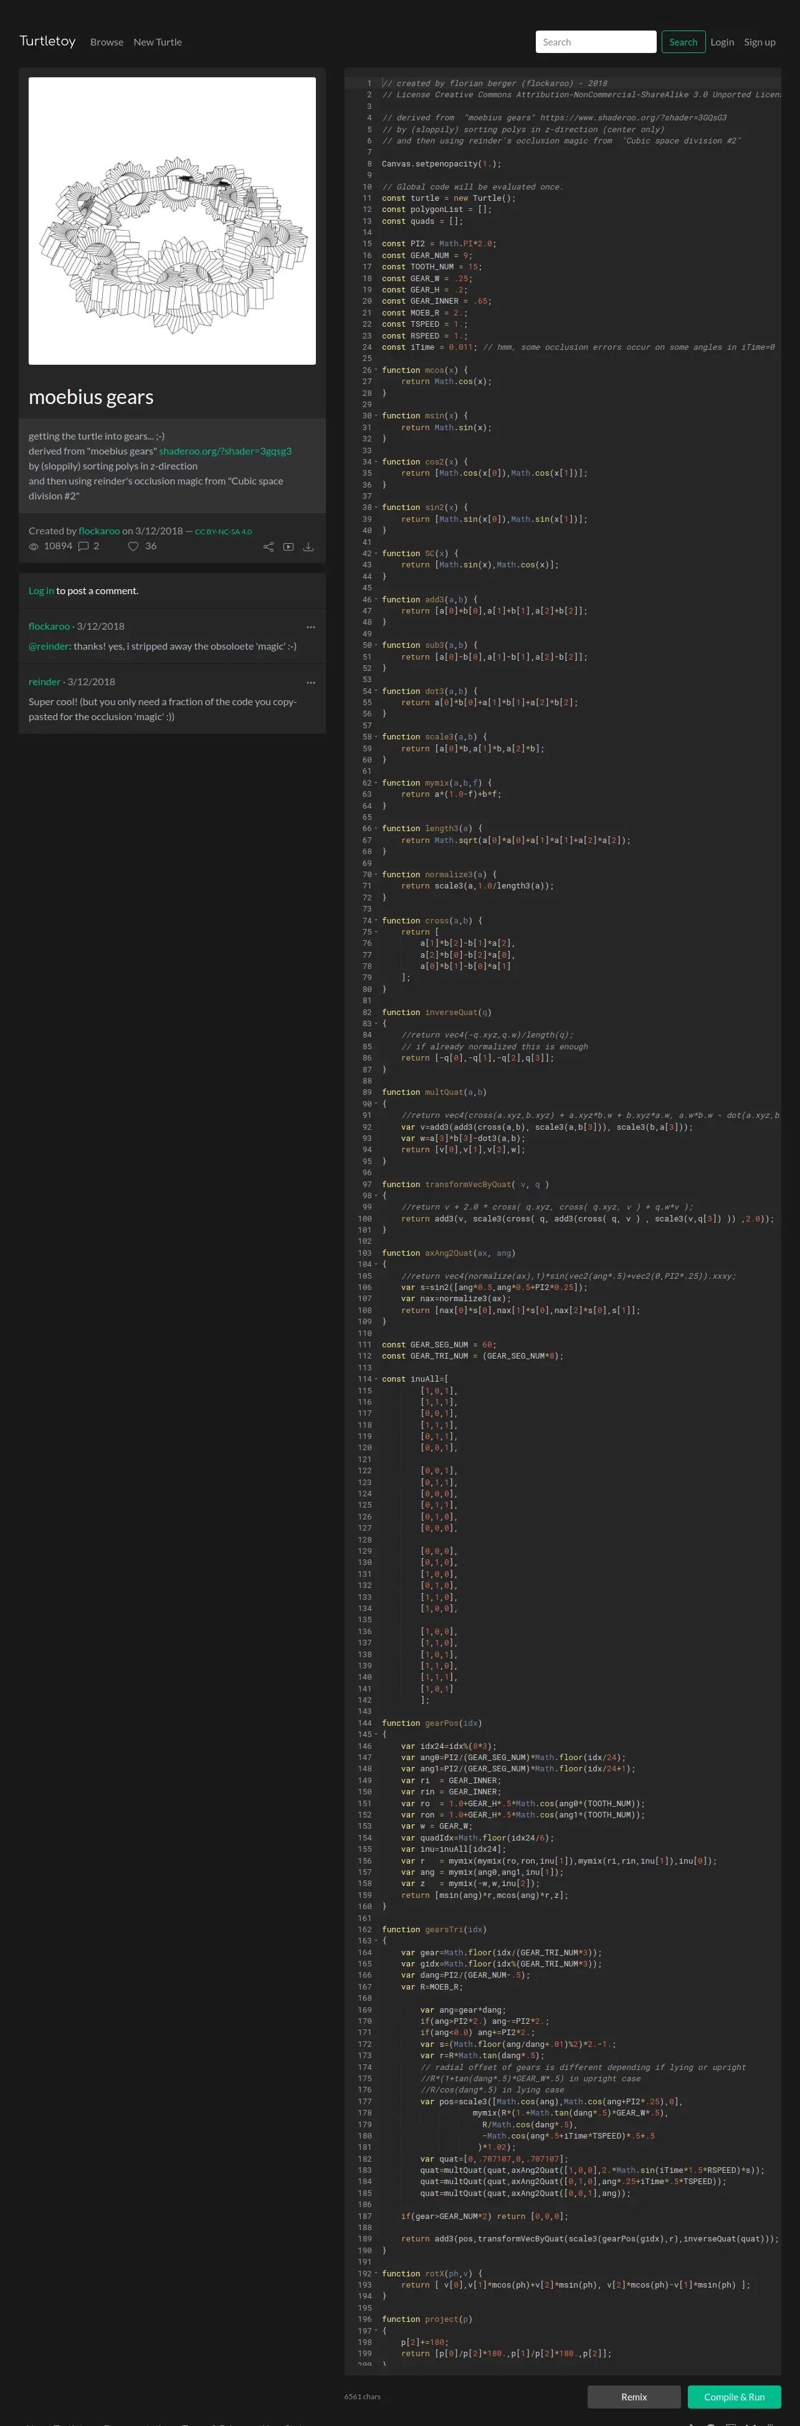Image resolution: width=800 pixels, height=2426 pixels.
Task: Open the three-dot menu on reinder's comment
Action: 310,683
